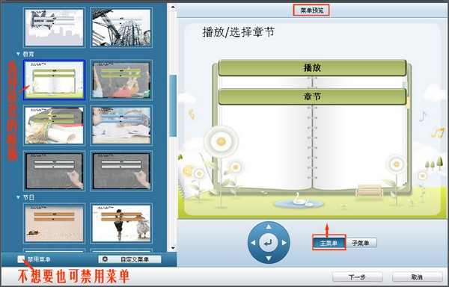Switch to the 主菜单 tab
Viewport: 449px width, 287px height.
click(x=329, y=243)
